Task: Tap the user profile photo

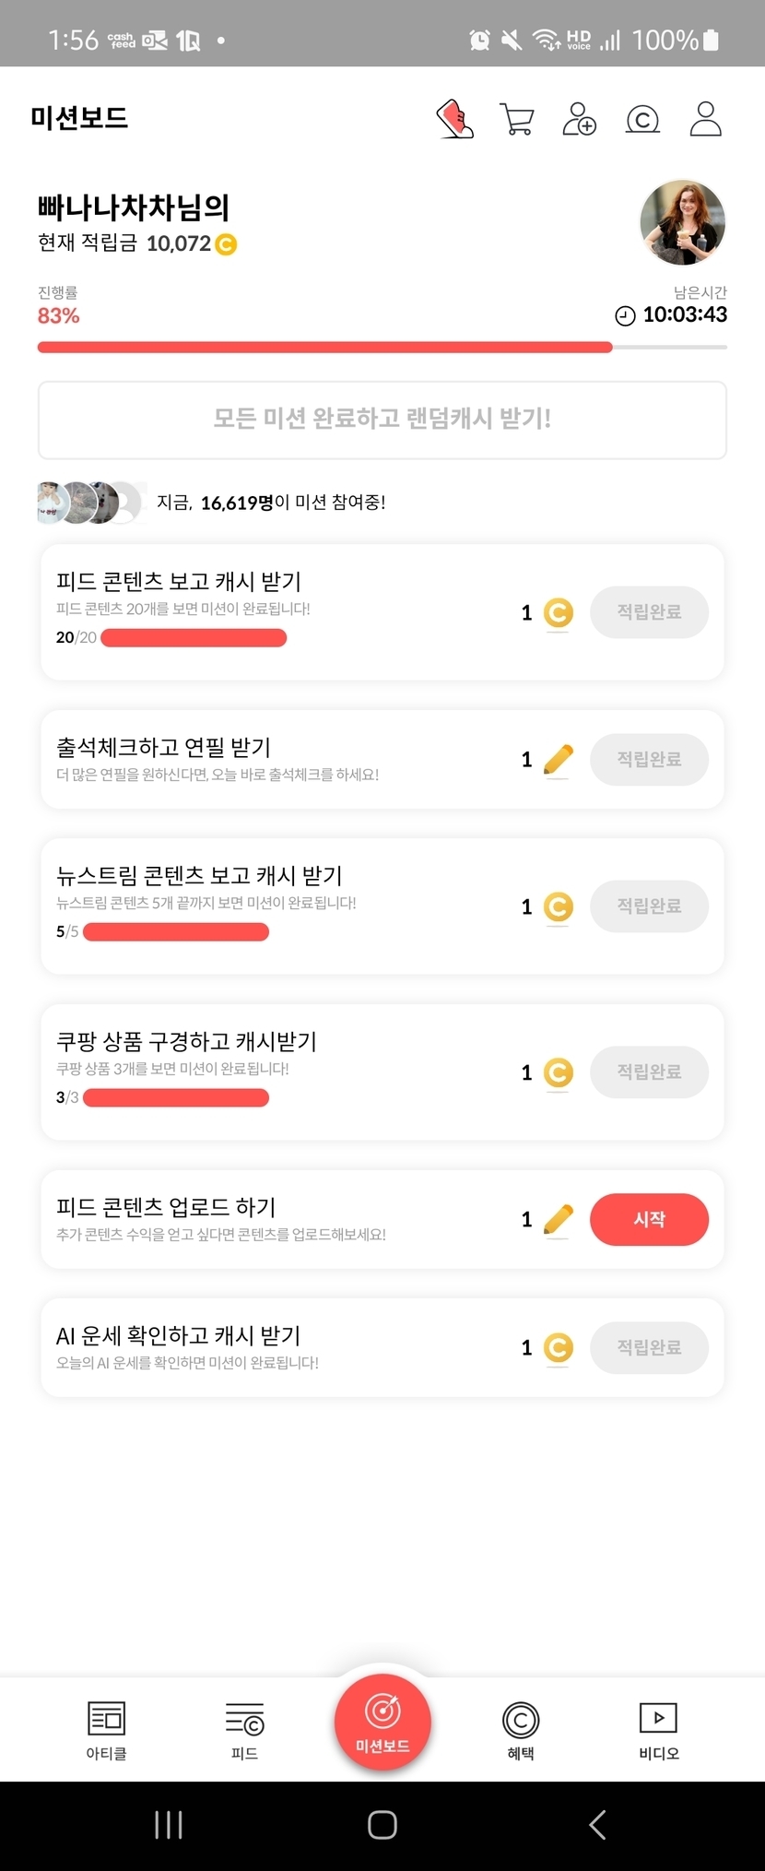Action: (683, 222)
